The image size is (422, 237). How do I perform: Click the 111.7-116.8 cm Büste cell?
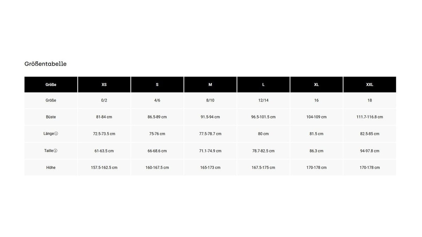[x=370, y=117]
